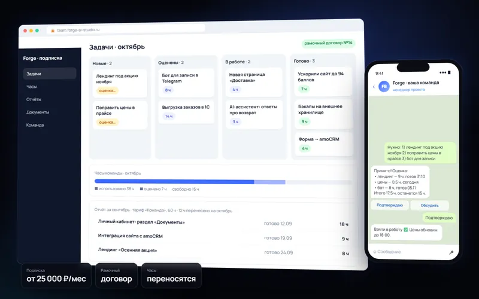Click the Новые · 2 column header
Screen dimensions: 479x299
[102, 63]
